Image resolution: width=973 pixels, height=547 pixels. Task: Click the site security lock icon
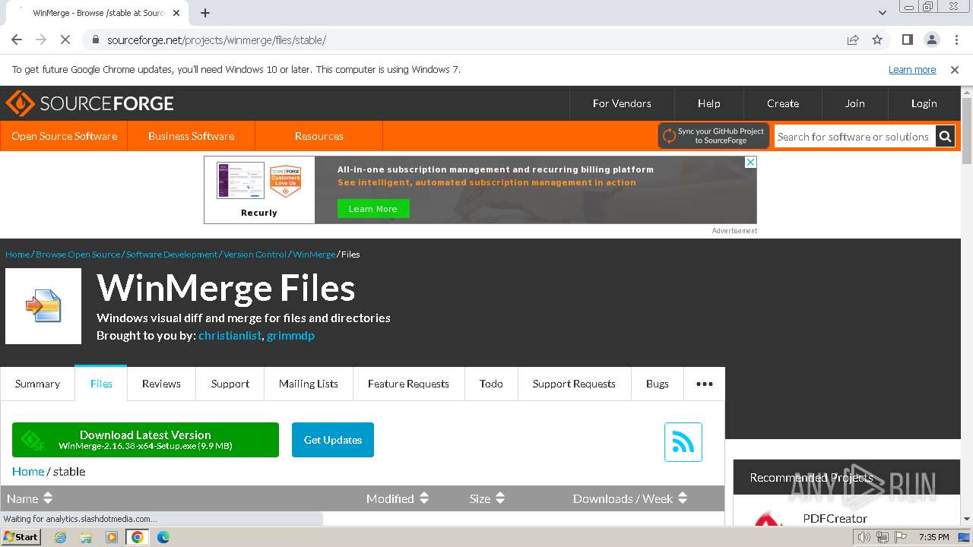click(96, 40)
